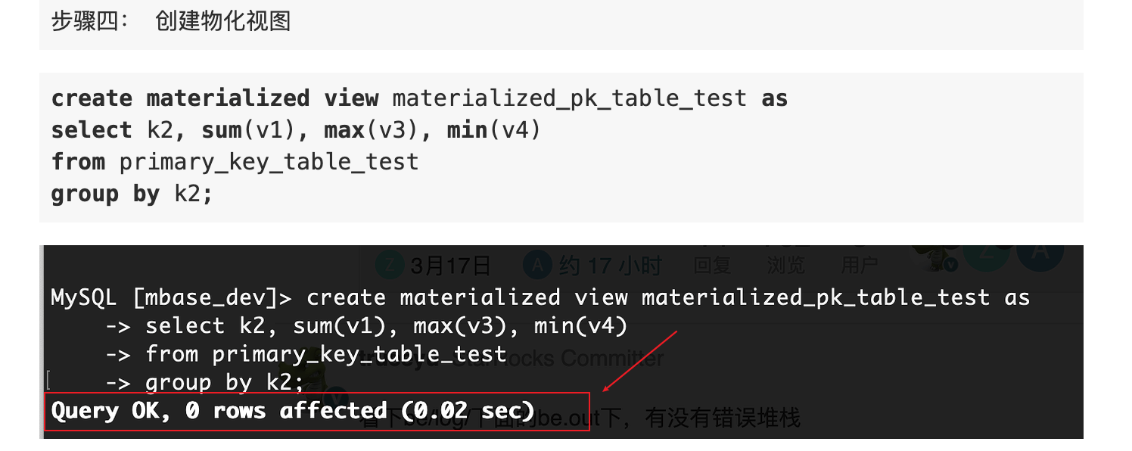This screenshot has height=451, width=1132.
Task: Click the faint 浏览 label
Action: tap(786, 265)
